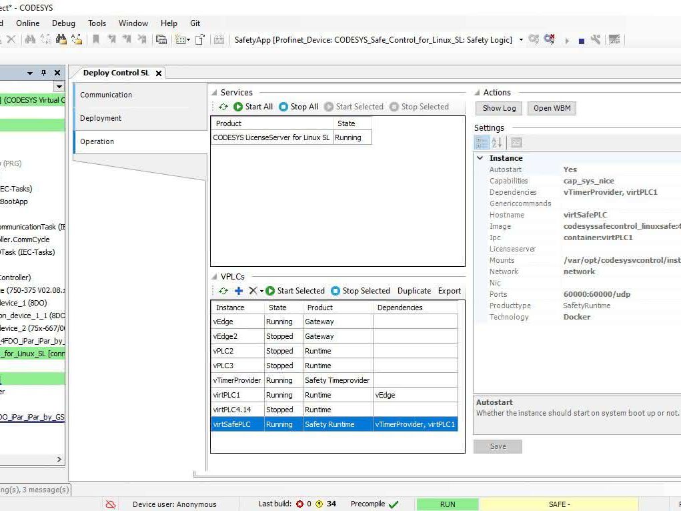Screen dimensions: 681x511
Task: Open the Tools menu
Action: pyautogui.click(x=97, y=23)
